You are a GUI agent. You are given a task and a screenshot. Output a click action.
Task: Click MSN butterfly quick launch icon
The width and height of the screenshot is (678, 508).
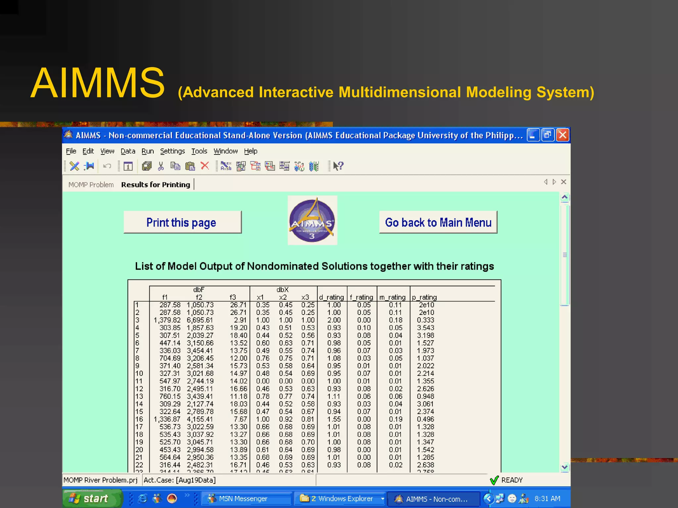point(157,498)
